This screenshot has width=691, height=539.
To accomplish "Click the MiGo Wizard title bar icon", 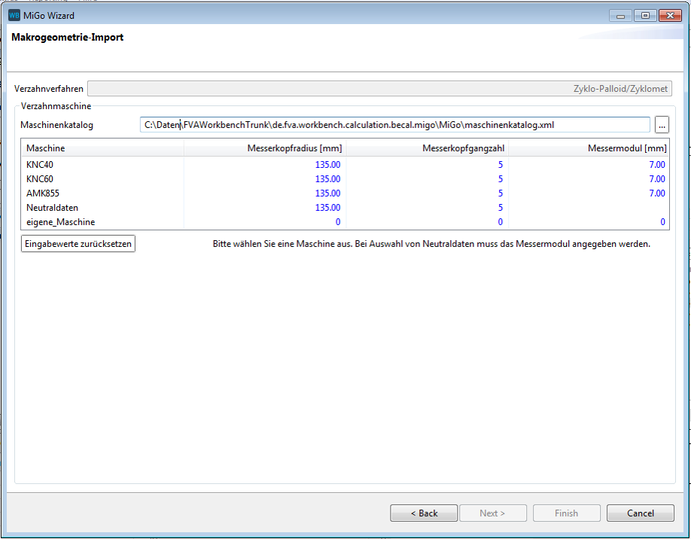I will (14, 15).
